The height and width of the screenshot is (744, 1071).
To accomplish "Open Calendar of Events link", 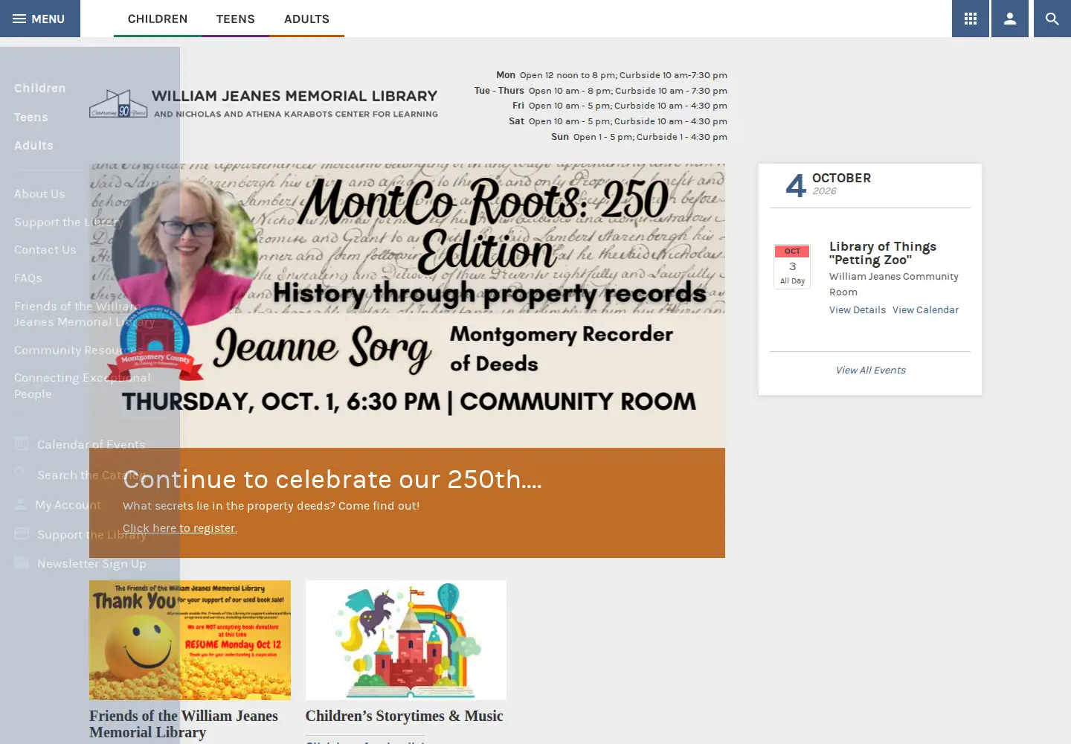I will 91,445.
